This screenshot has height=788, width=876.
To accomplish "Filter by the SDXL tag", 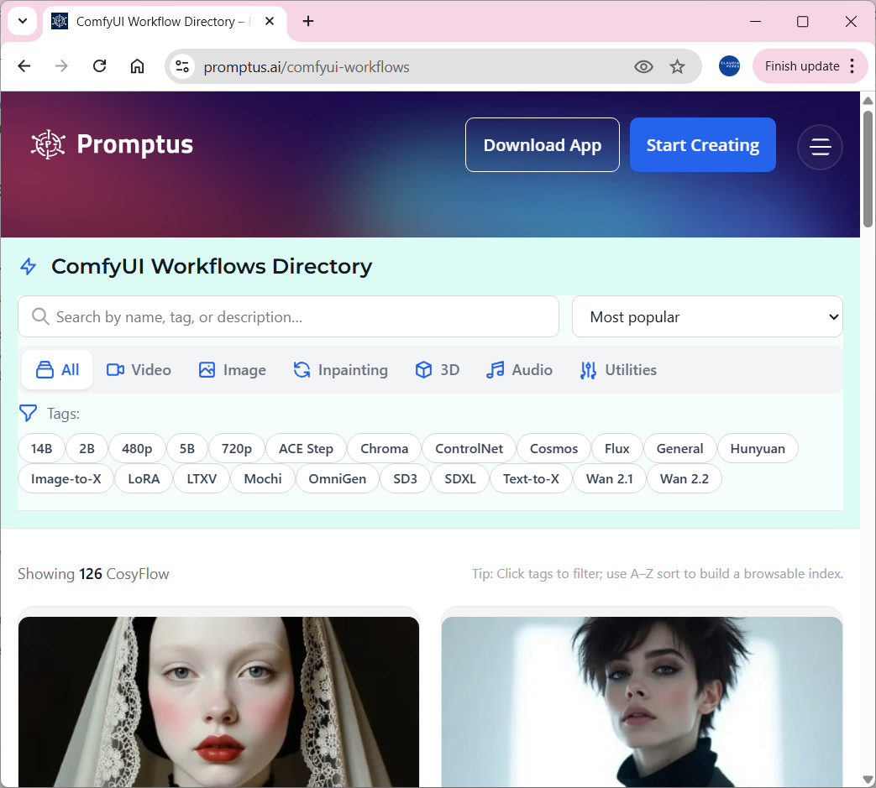I will click(x=459, y=478).
